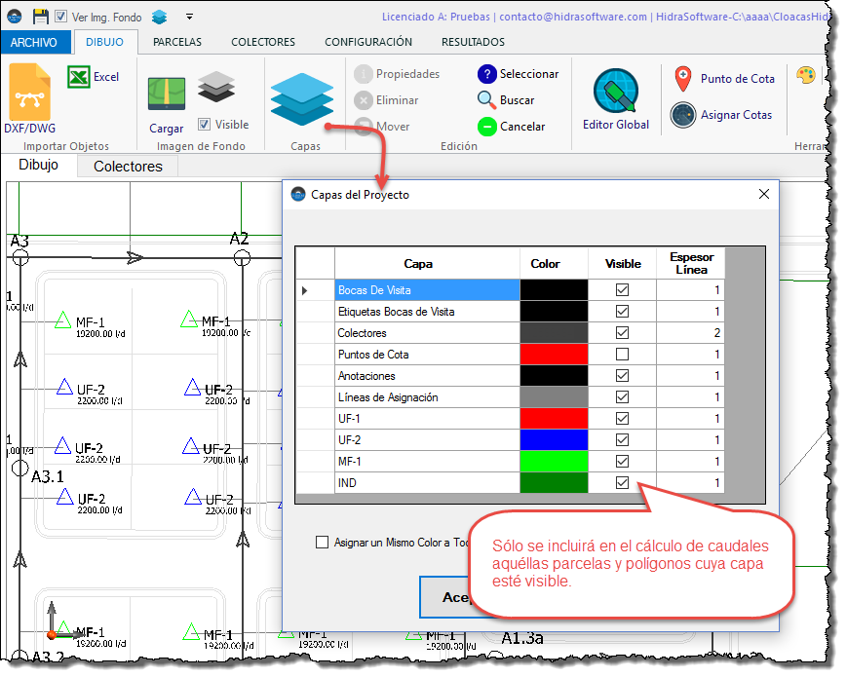The image size is (847, 677).
Task: Select the Bocas De Visita layer row
Action: (427, 290)
